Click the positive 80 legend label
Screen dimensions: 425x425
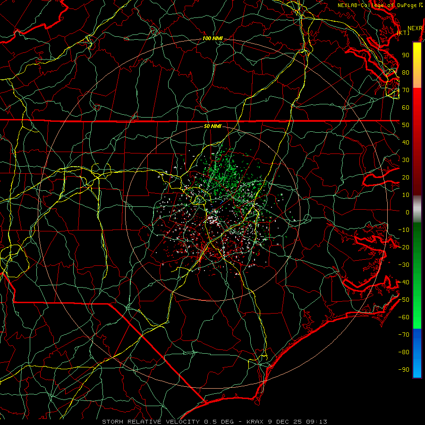(406, 72)
